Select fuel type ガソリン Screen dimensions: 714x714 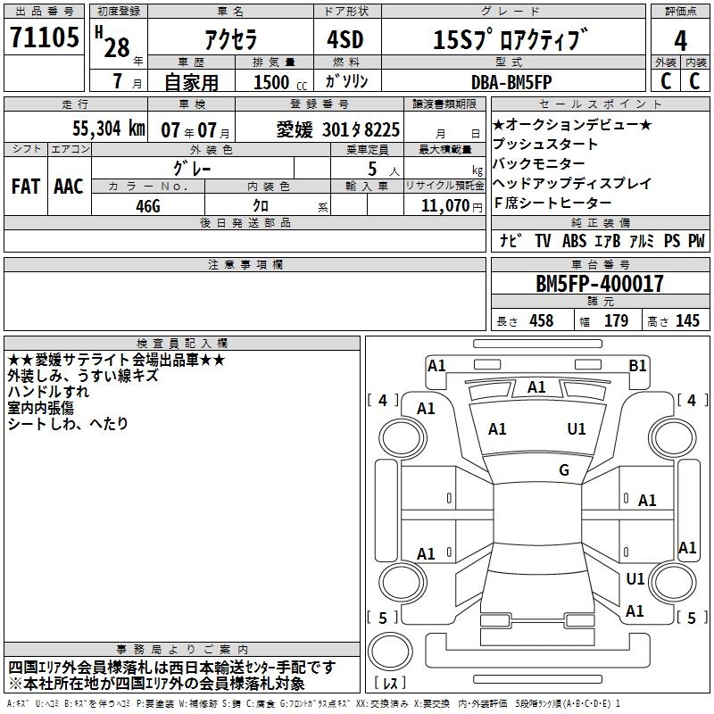[x=346, y=81]
